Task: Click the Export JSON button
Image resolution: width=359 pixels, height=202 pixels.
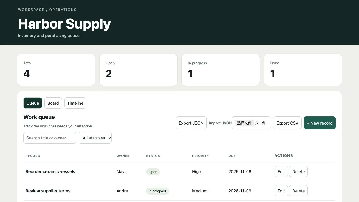Action: point(191,123)
